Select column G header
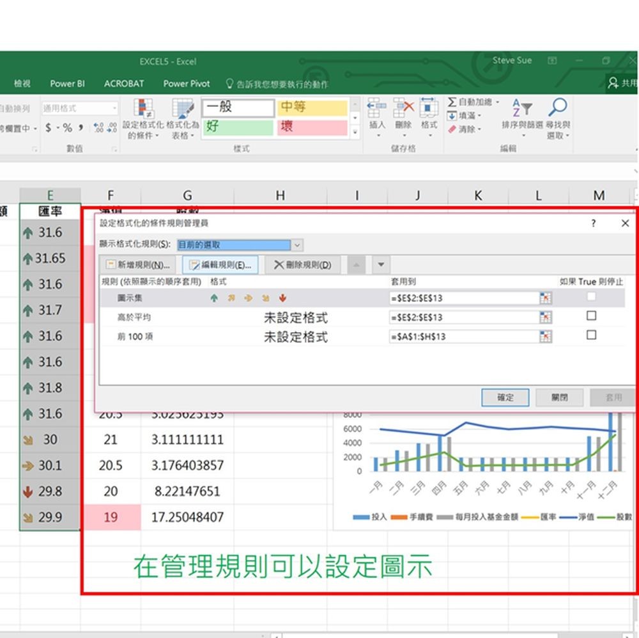Image resolution: width=639 pixels, height=638 pixels. 187,196
